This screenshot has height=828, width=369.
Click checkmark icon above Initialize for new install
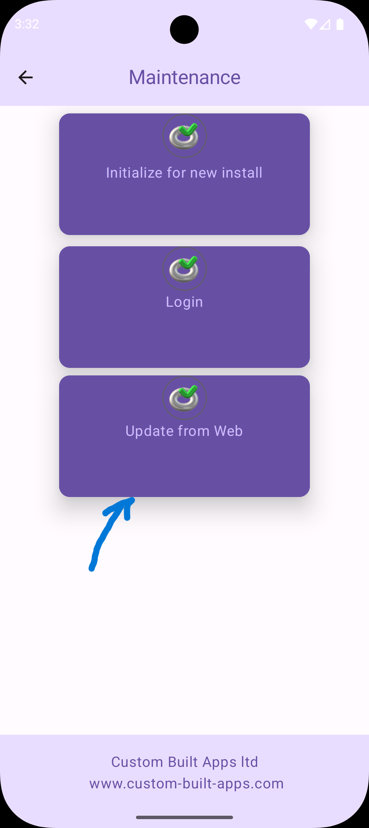[184, 136]
